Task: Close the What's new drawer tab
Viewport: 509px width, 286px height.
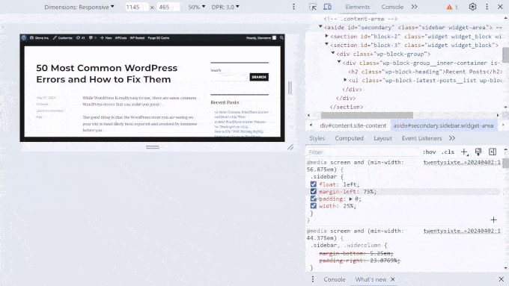Action: (393, 279)
